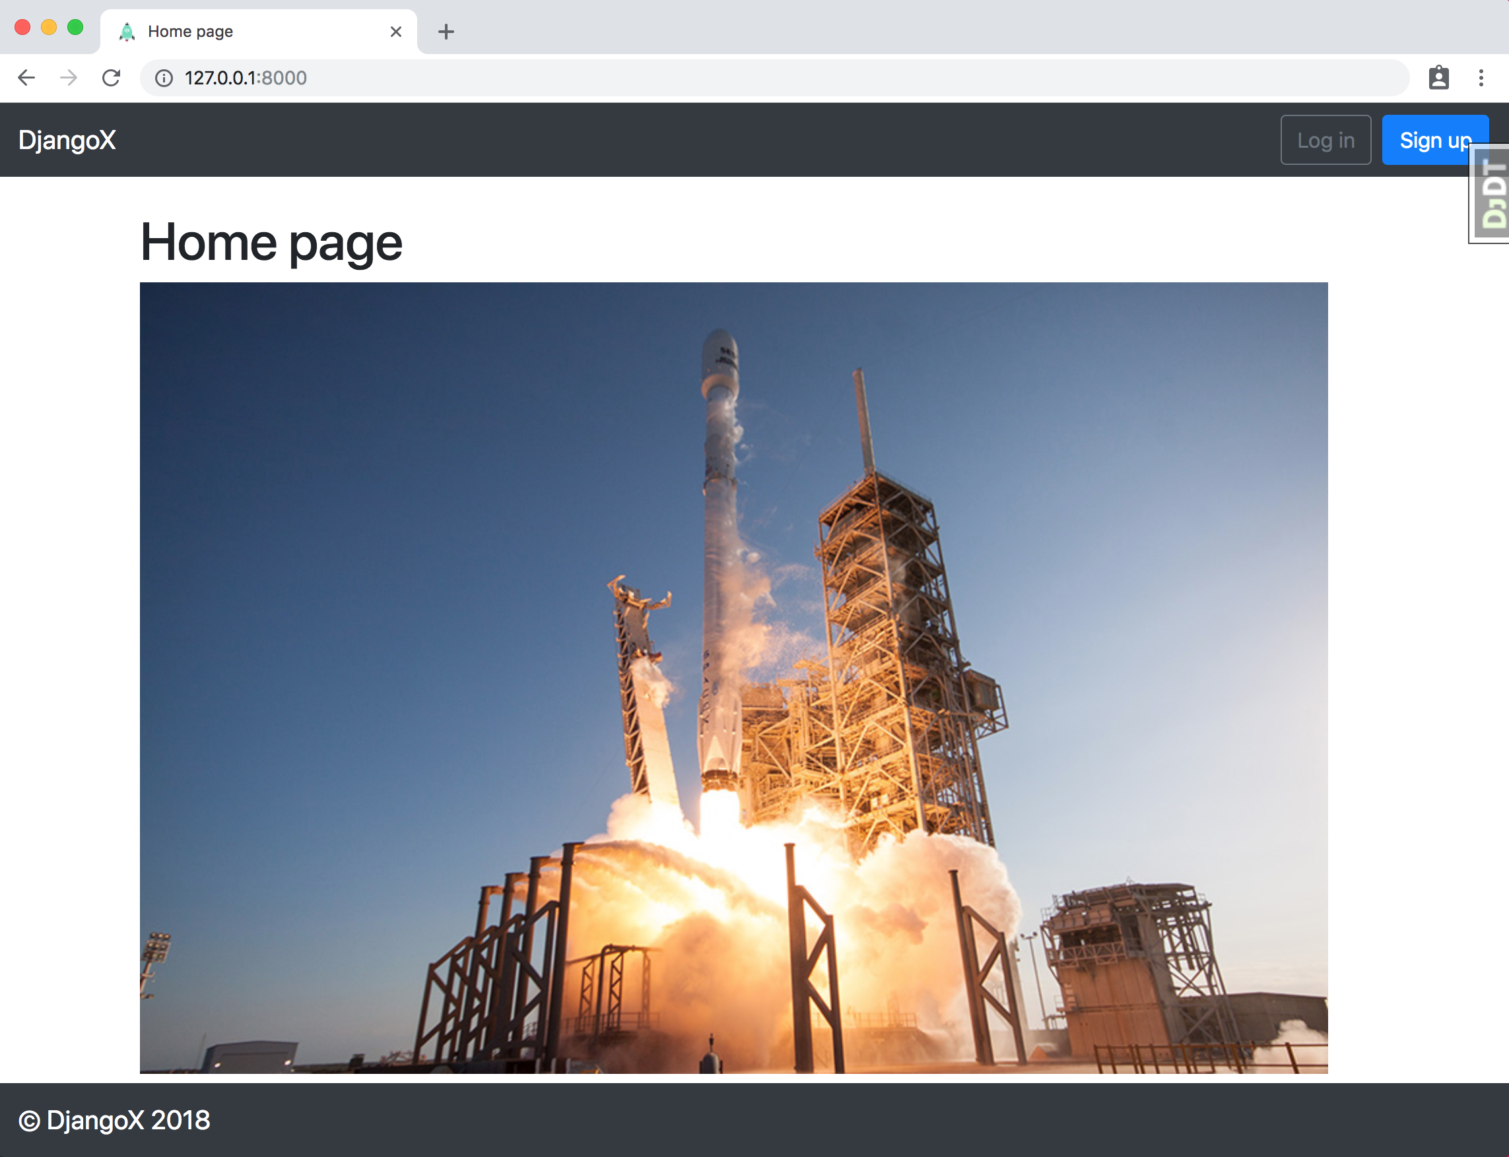Click the Log in button
1509x1157 pixels.
pyautogui.click(x=1325, y=141)
